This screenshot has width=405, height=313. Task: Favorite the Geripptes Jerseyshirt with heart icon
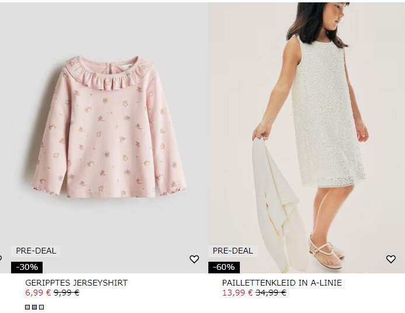click(x=194, y=259)
